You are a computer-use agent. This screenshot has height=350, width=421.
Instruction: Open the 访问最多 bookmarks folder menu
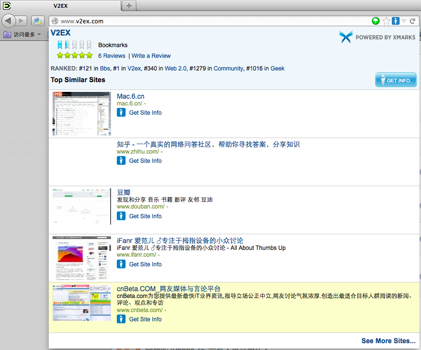pyautogui.click(x=22, y=35)
